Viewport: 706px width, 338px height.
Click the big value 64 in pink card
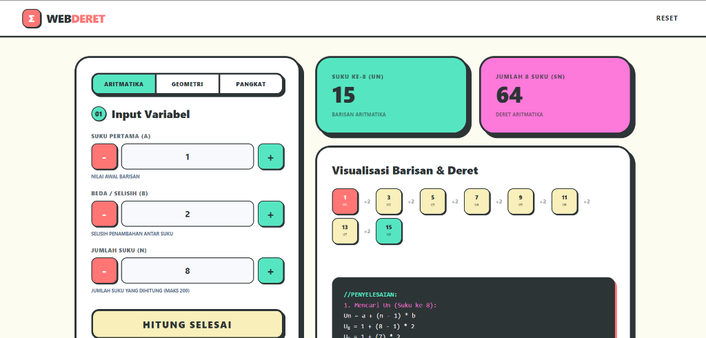510,95
